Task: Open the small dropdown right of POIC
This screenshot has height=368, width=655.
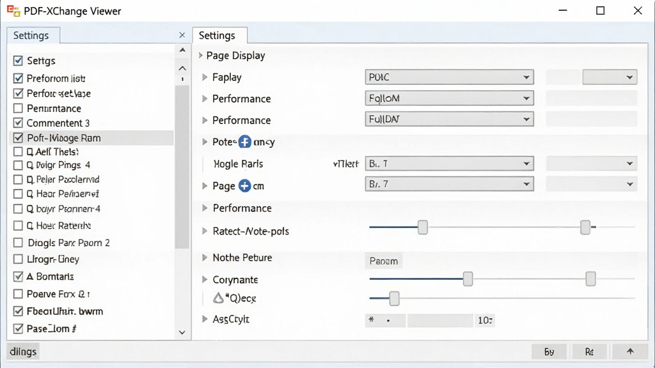Action: click(610, 77)
